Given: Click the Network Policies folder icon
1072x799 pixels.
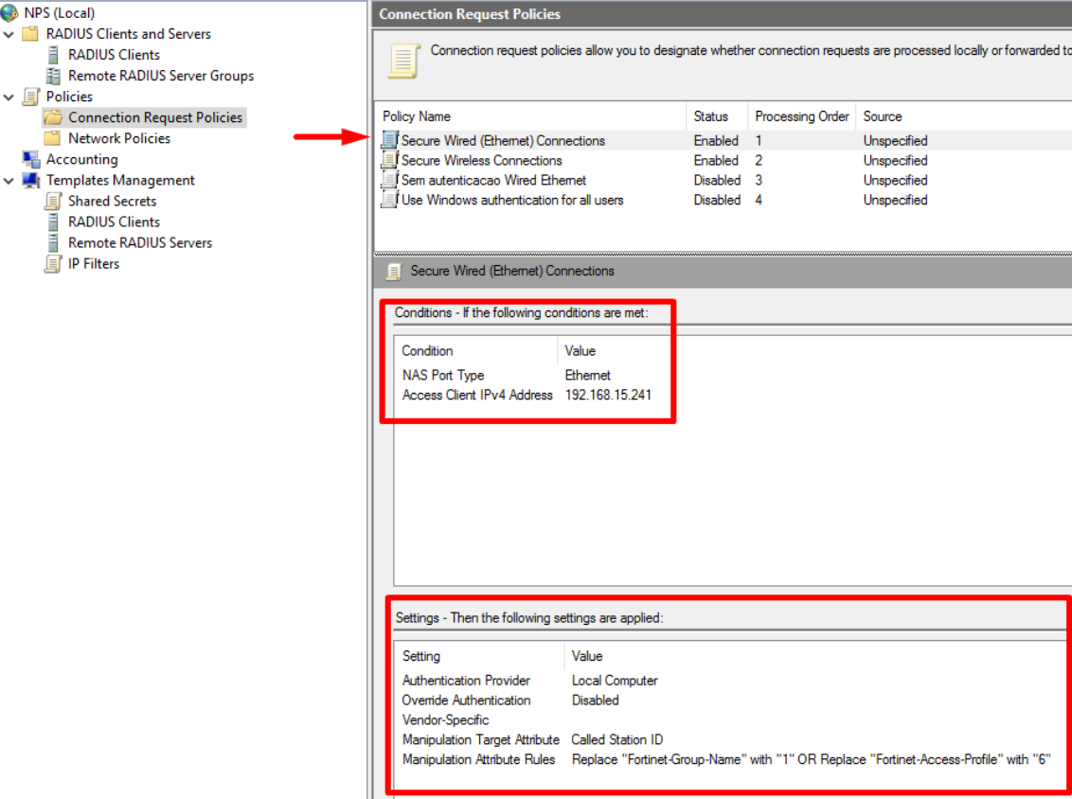Looking at the screenshot, I should pos(53,138).
